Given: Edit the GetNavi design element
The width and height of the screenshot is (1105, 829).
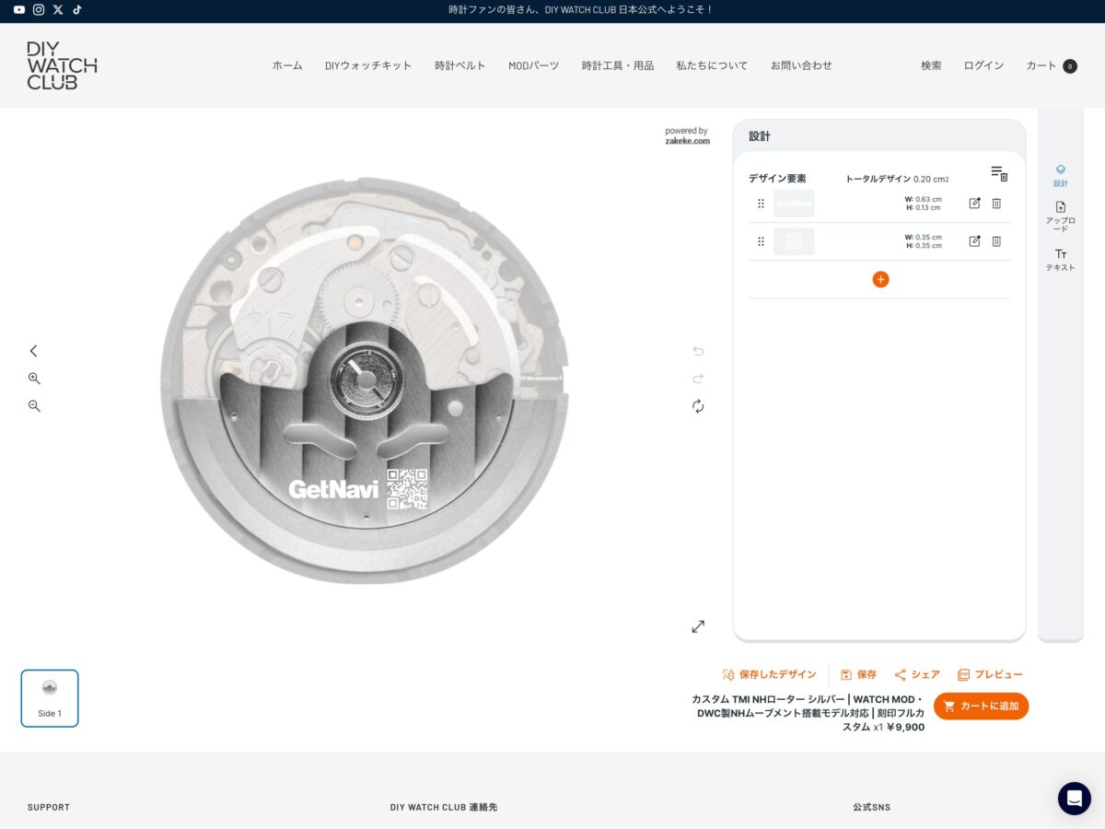Looking at the screenshot, I should tap(974, 204).
